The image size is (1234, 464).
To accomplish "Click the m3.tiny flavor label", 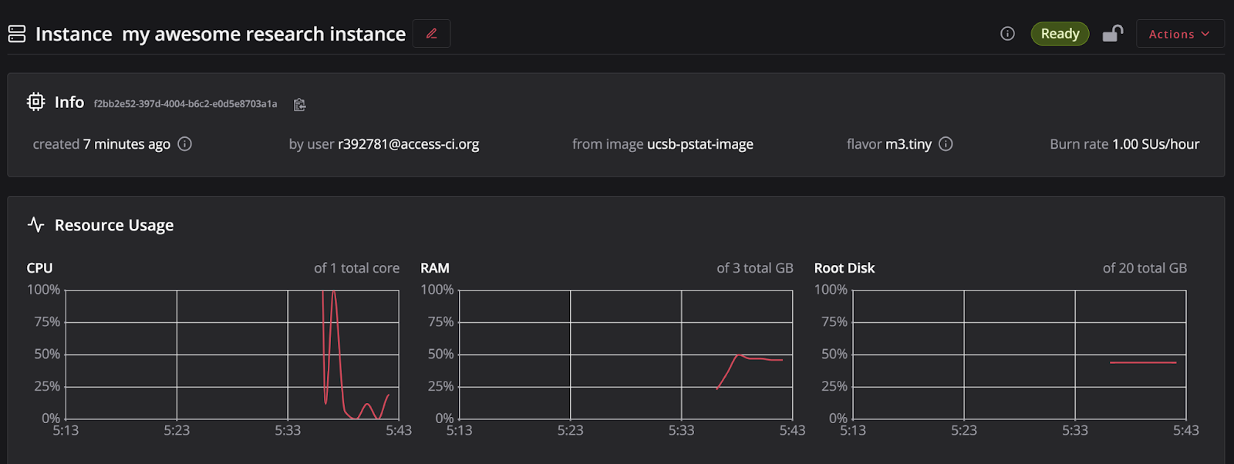I will 909,144.
